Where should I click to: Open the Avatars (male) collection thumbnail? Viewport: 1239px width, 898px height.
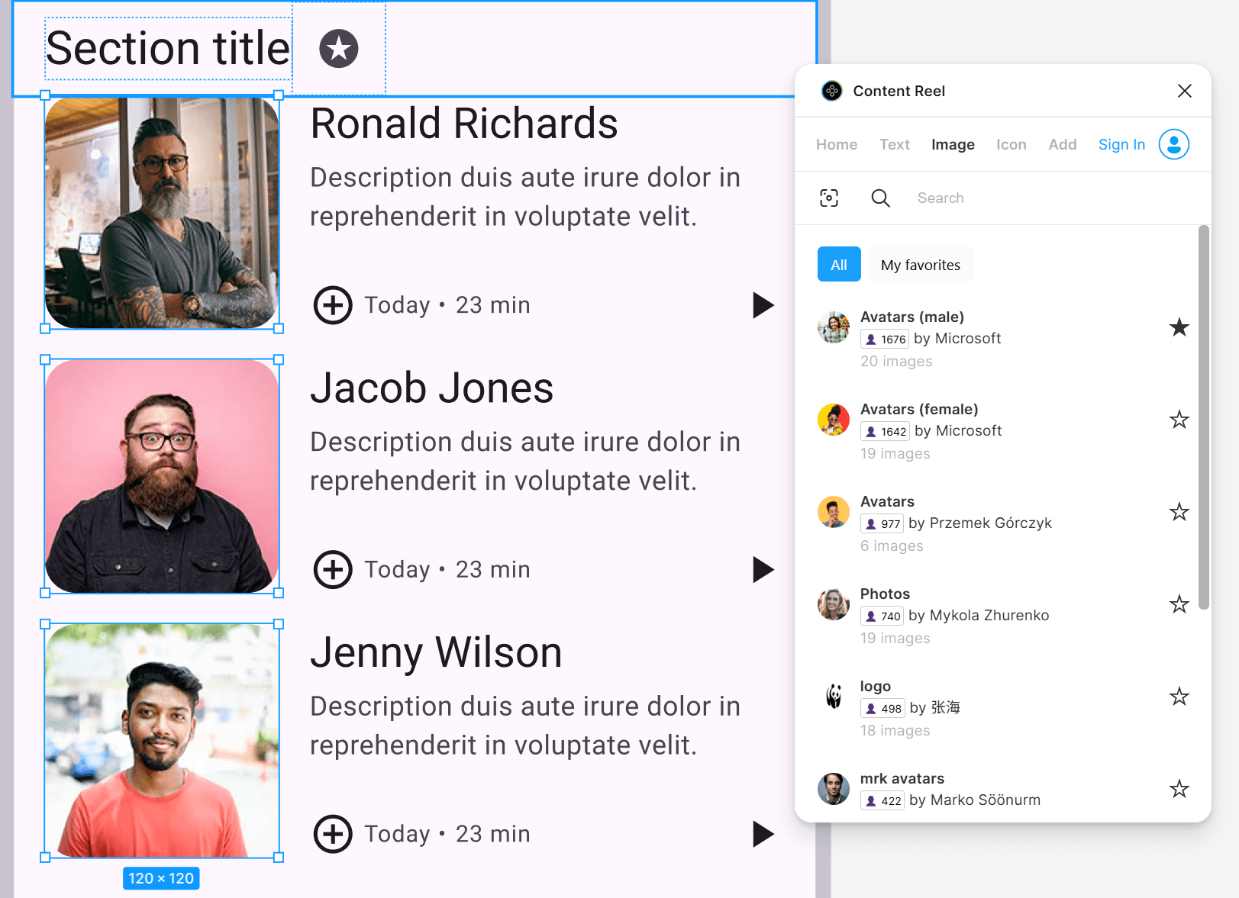[834, 327]
